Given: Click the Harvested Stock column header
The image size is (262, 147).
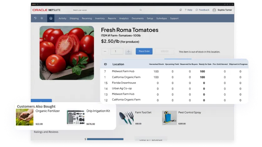Looking at the screenshot, I should [156, 64].
